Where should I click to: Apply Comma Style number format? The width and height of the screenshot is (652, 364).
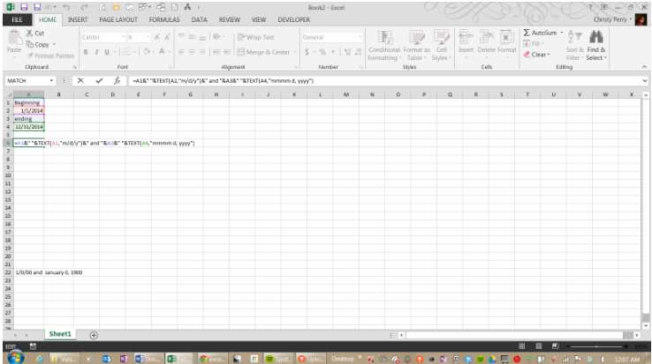[333, 52]
